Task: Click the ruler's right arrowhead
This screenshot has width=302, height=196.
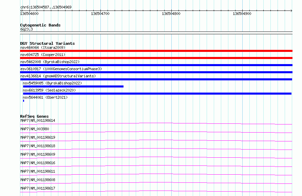Action: pyautogui.click(x=291, y=11)
